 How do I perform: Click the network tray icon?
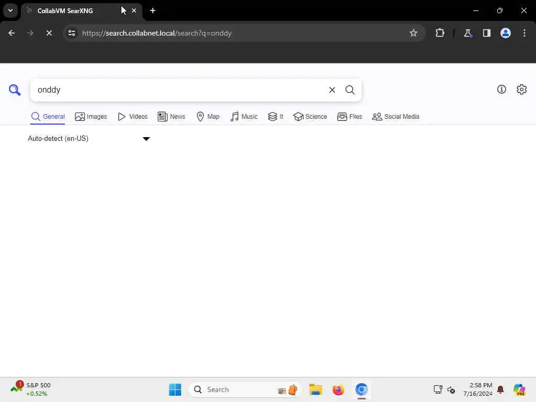click(x=438, y=389)
